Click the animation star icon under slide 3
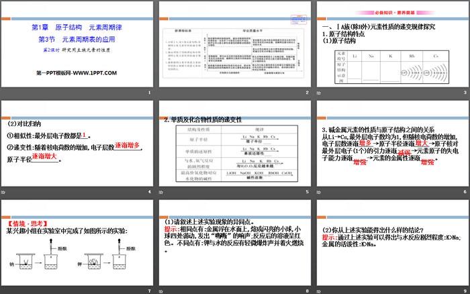 pyautogui.click(x=319, y=93)
